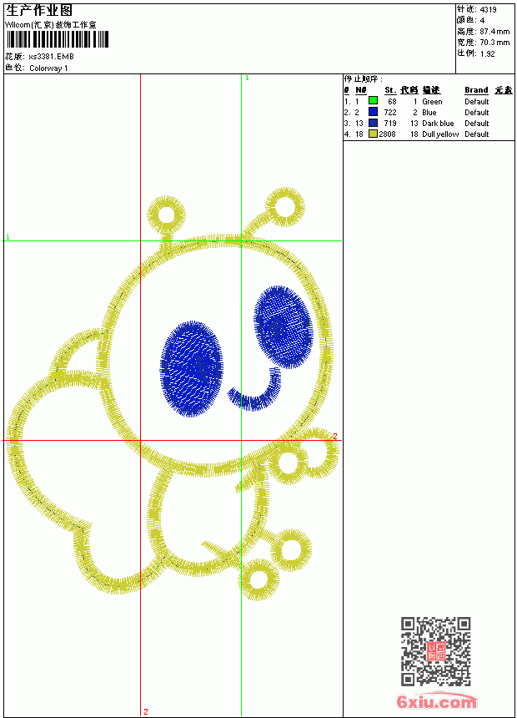517x718 pixels.
Task: Click the left antenna circle
Action: [x=166, y=215]
